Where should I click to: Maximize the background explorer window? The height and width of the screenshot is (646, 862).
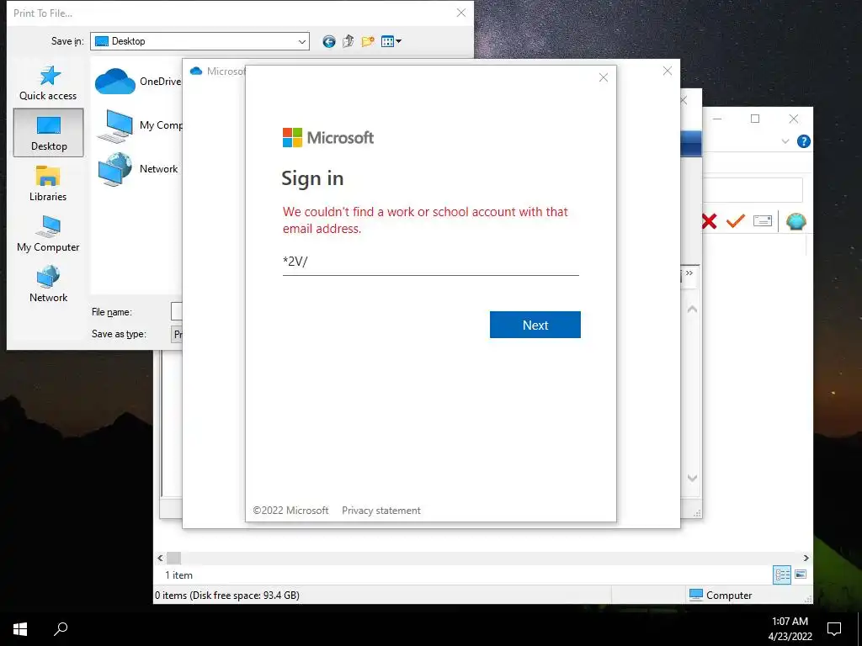point(755,119)
